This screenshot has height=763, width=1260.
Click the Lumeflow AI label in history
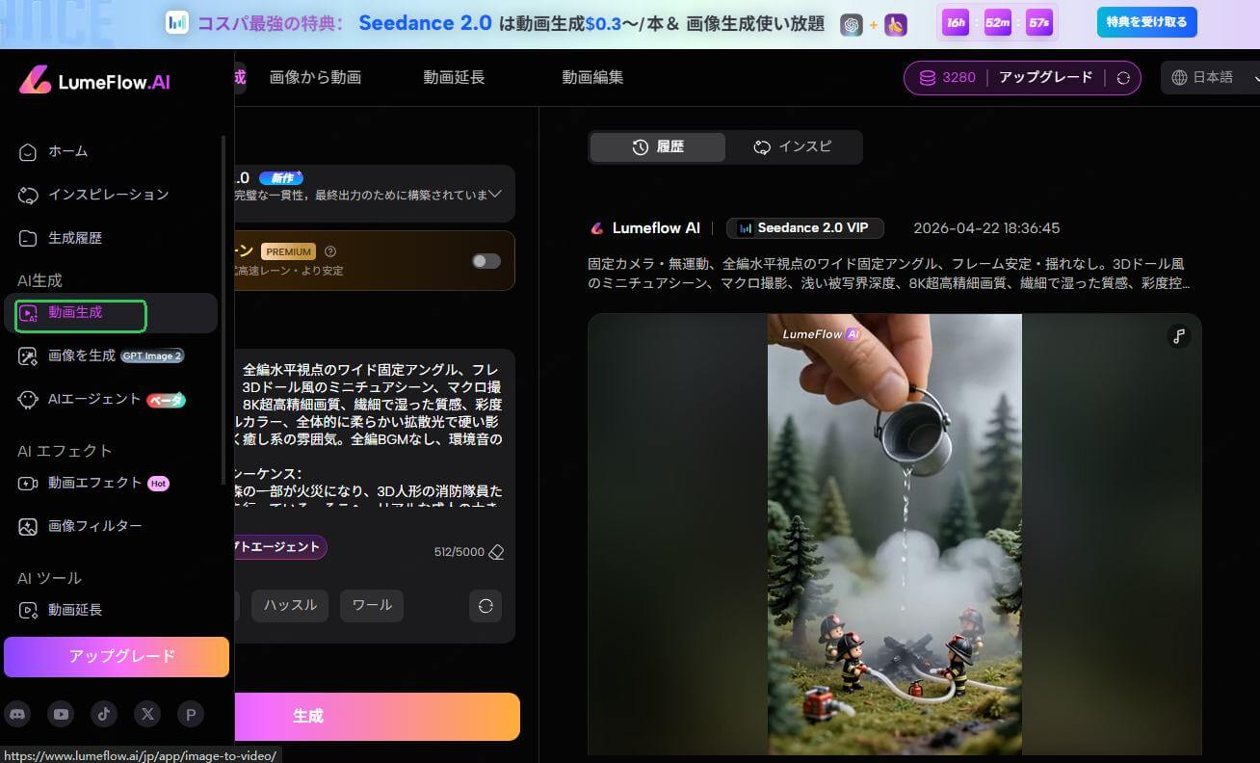coord(657,228)
